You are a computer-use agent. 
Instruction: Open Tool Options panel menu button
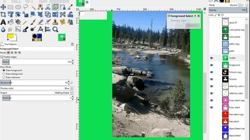point(72,44)
